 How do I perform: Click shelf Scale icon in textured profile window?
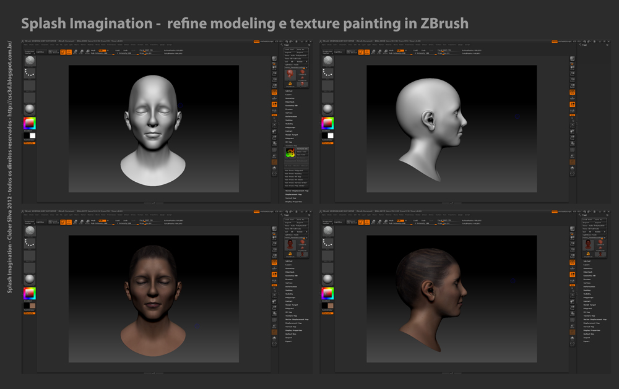573,307
